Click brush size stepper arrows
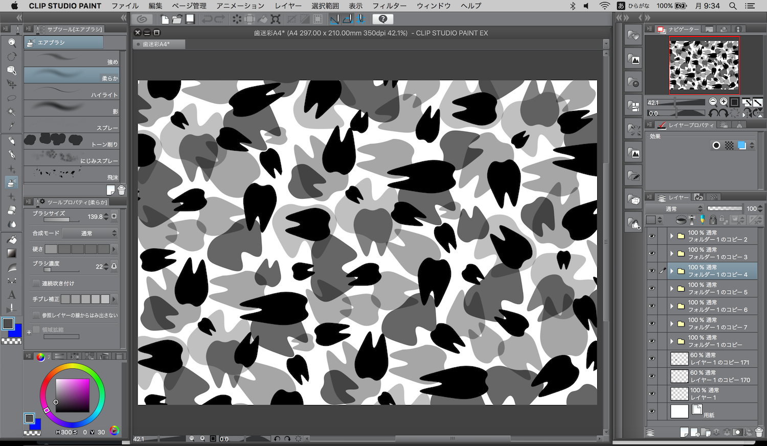767x446 pixels. click(x=106, y=217)
